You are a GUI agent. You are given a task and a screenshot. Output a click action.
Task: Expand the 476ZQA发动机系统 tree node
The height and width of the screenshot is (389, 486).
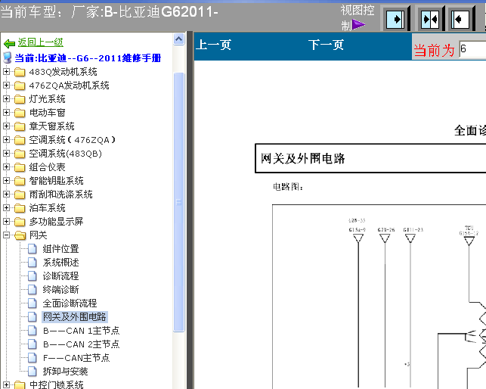[x=6, y=85]
